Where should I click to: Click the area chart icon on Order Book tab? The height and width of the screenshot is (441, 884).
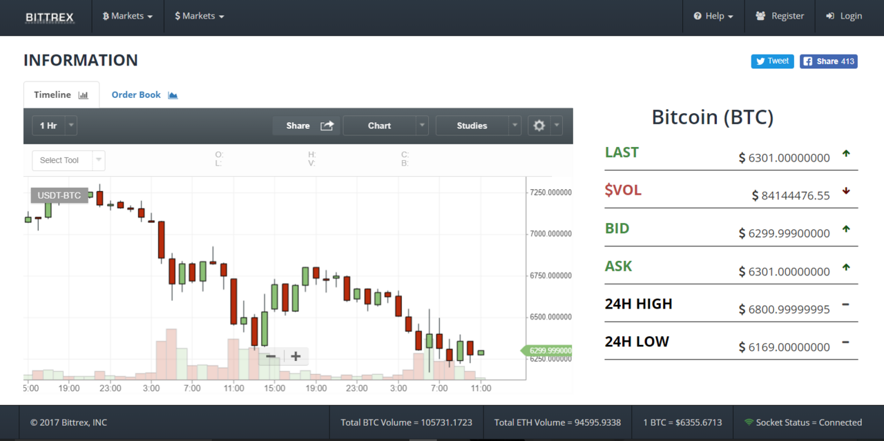pyautogui.click(x=173, y=95)
